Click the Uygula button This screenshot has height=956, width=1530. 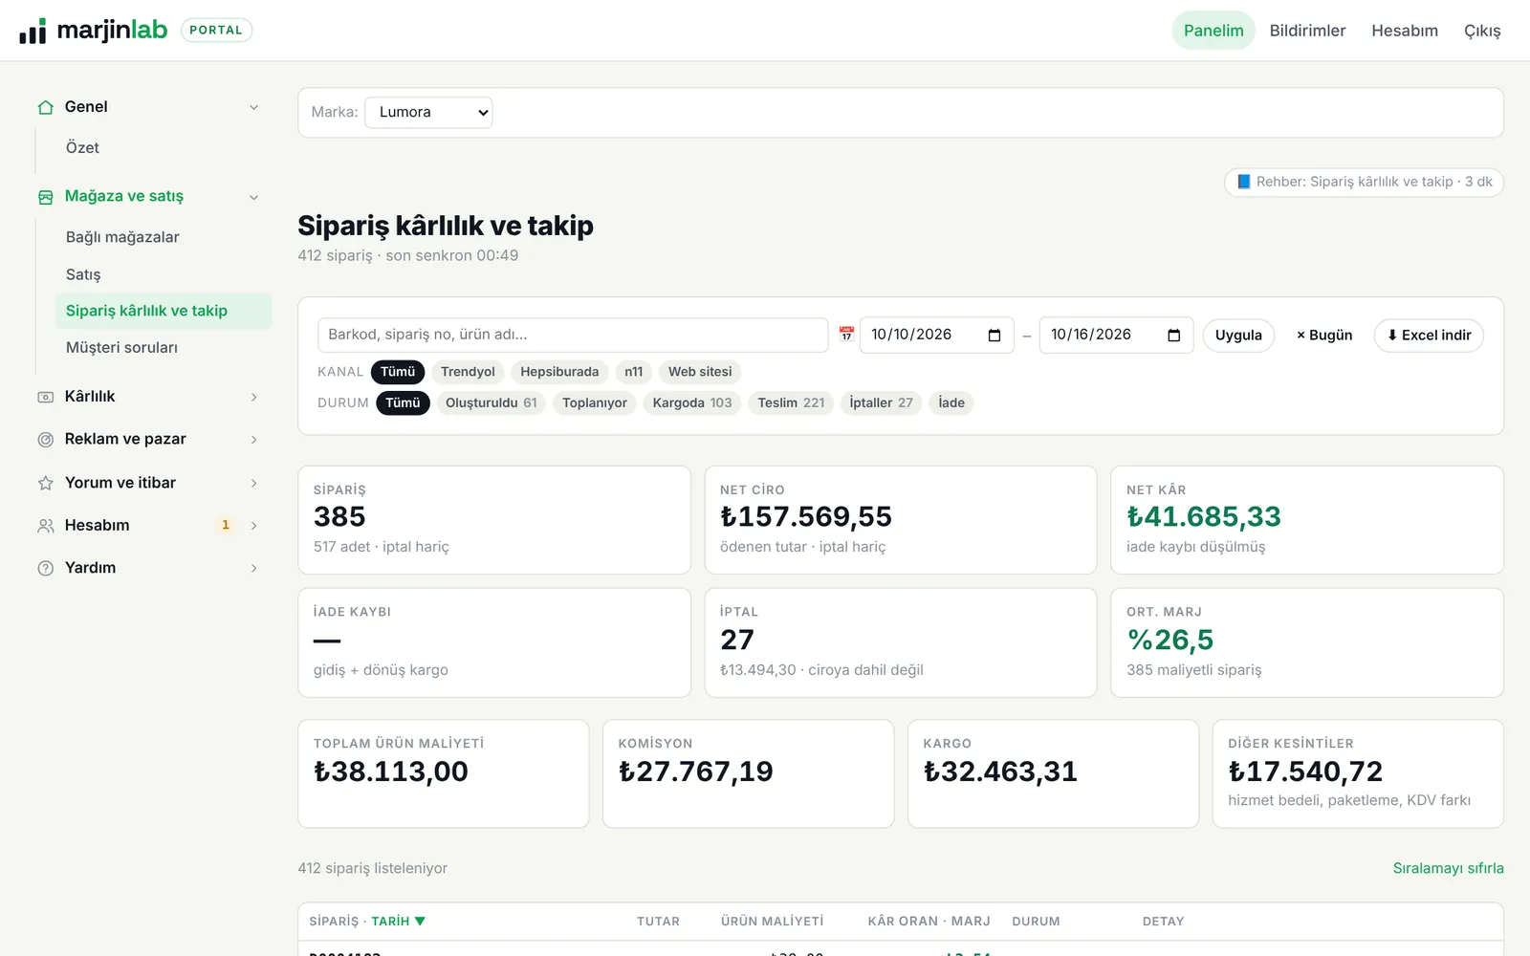coord(1238,336)
